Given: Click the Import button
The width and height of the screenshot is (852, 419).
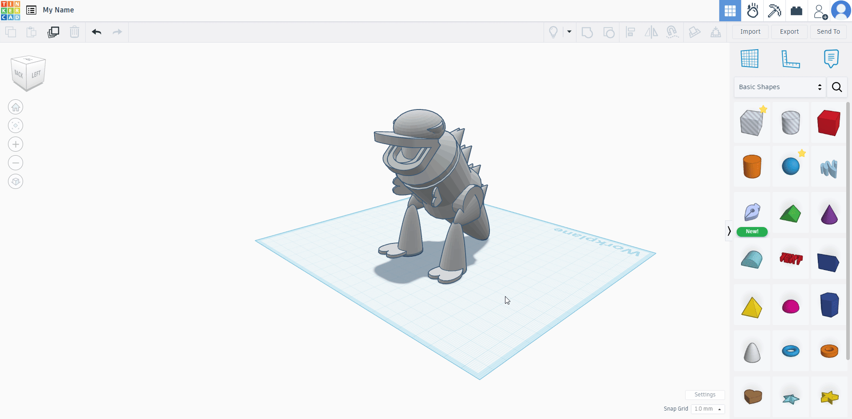Looking at the screenshot, I should point(750,31).
